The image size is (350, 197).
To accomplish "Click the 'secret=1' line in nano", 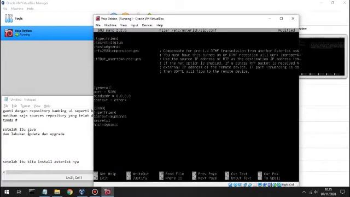I will [102, 120].
